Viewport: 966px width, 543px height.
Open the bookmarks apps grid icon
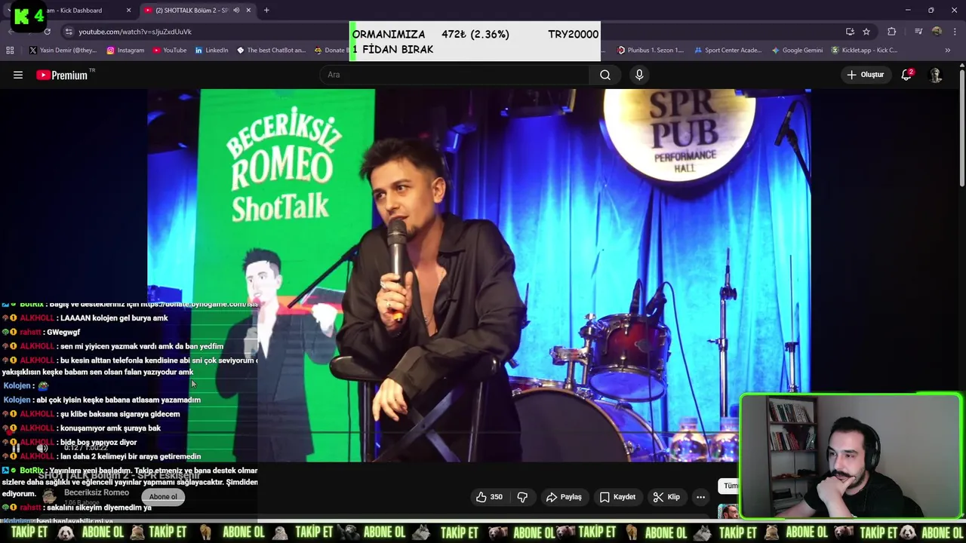pos(10,51)
